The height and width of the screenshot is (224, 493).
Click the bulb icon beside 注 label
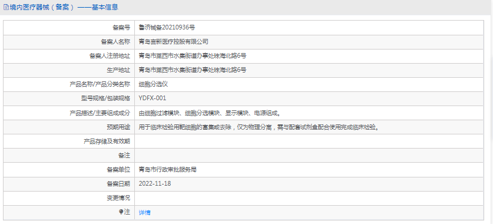[x=121, y=212]
